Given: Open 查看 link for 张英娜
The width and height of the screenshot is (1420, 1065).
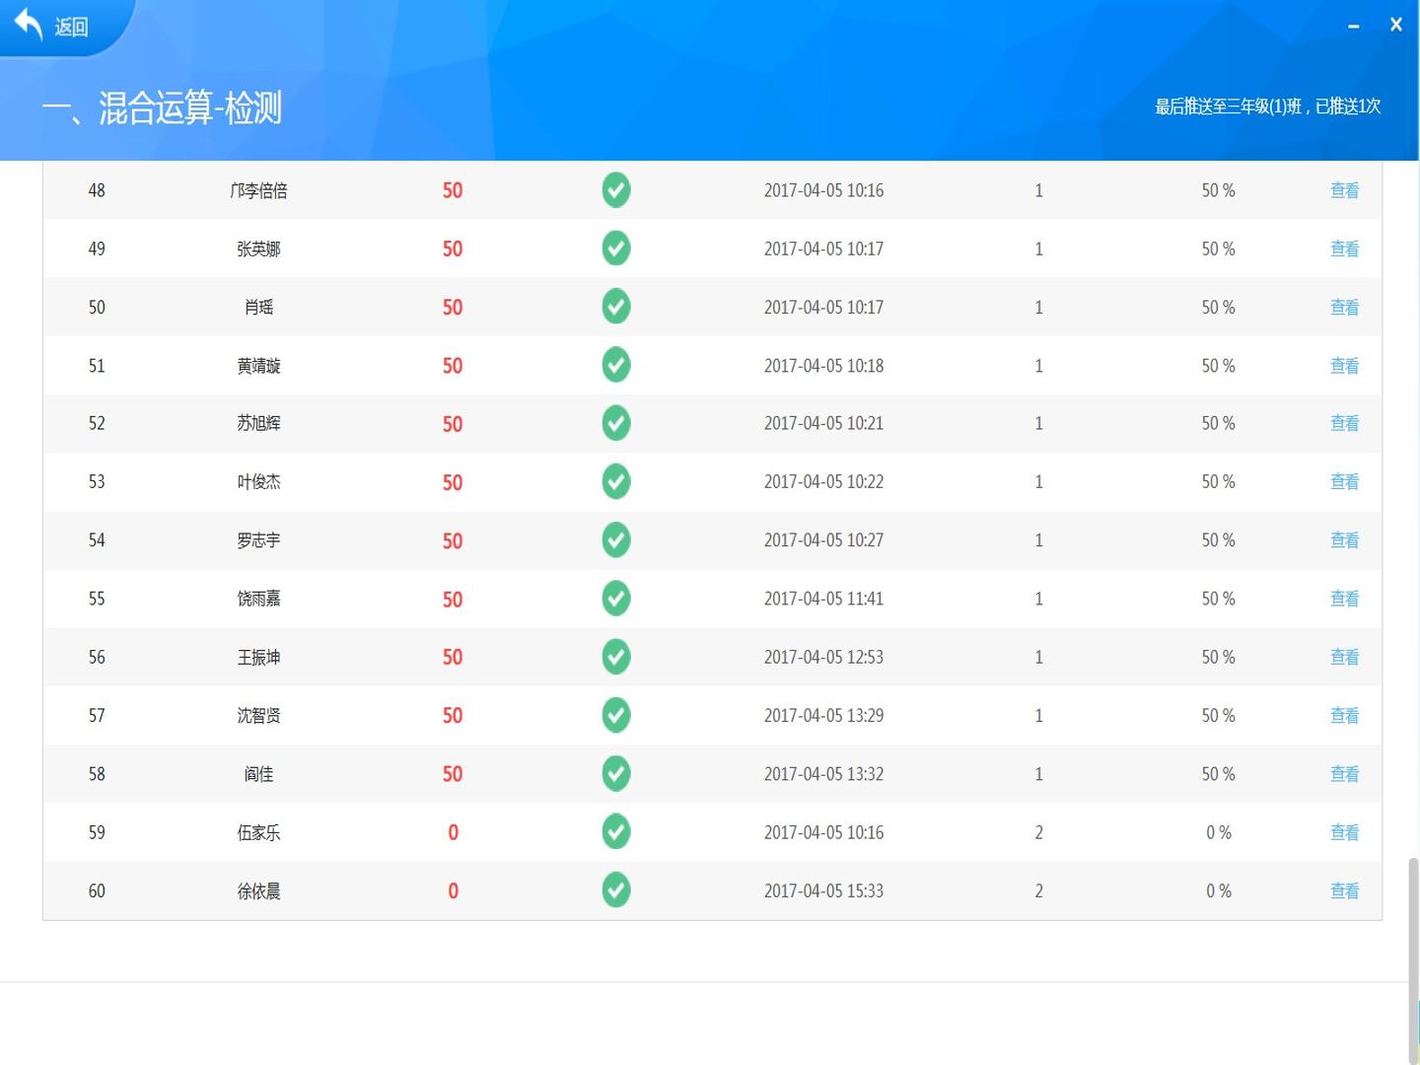Looking at the screenshot, I should (x=1344, y=249).
